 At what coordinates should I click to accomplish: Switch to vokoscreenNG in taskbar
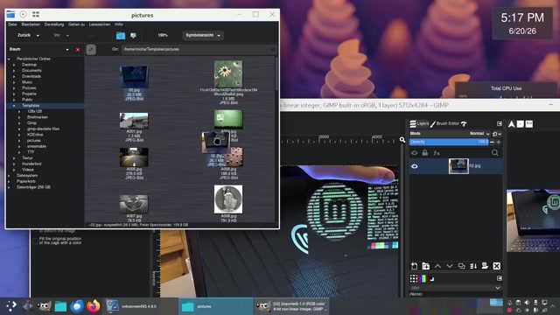[140, 306]
